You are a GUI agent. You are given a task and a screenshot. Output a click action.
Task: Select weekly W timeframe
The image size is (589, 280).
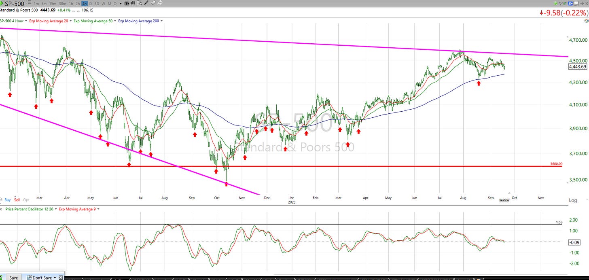103,4
